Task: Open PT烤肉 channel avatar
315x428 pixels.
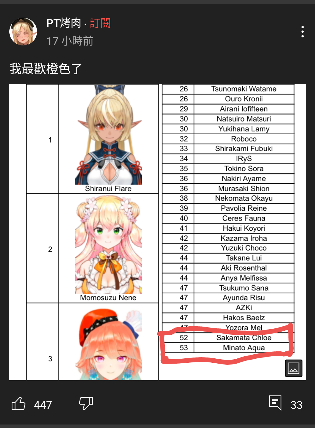Action: tap(23, 31)
